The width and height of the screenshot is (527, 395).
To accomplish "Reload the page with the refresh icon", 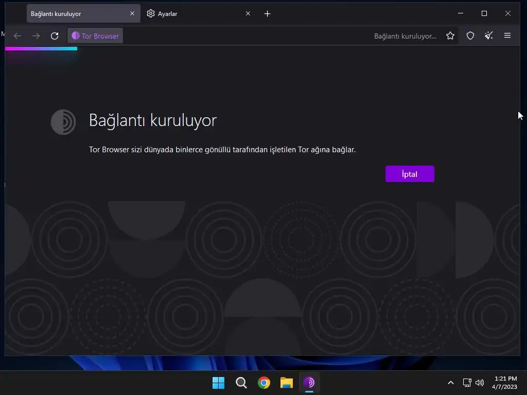I will [x=55, y=36].
